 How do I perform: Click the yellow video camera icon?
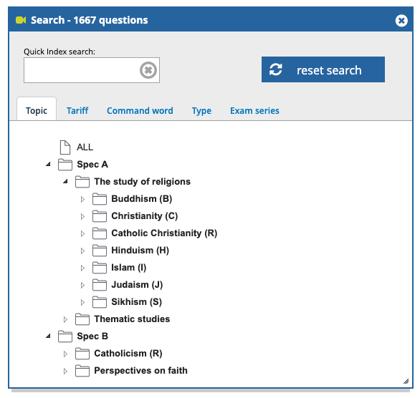coord(21,20)
